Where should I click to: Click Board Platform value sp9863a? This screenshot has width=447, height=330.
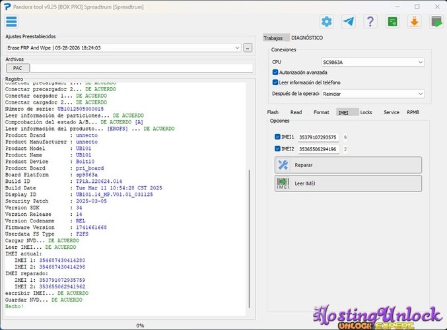coord(86,175)
